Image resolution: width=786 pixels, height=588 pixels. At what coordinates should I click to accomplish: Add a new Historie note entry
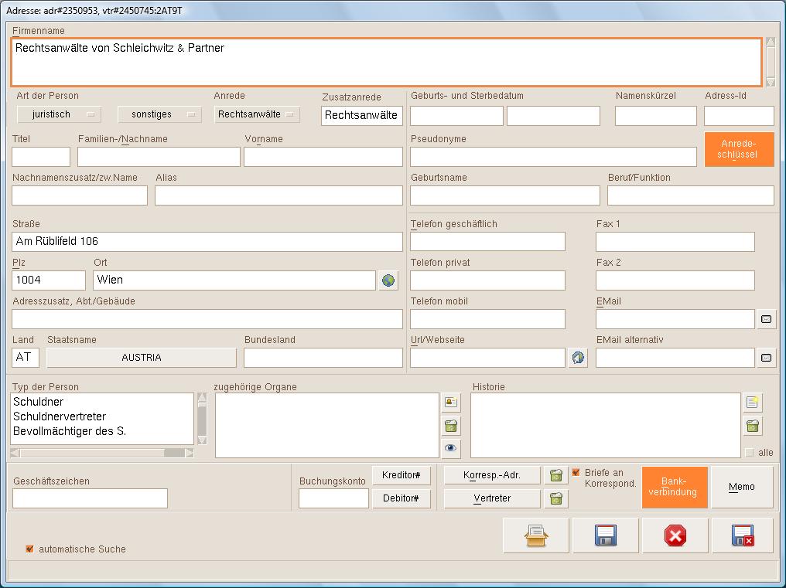click(x=753, y=403)
